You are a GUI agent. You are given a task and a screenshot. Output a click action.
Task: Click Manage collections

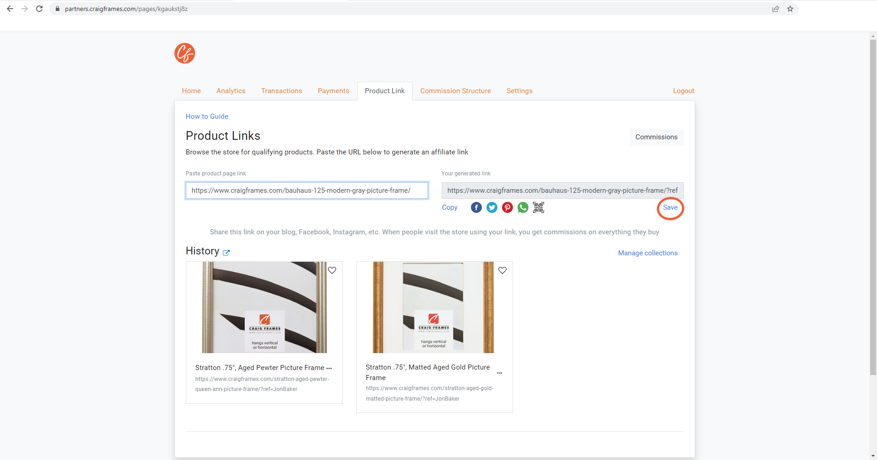point(647,253)
